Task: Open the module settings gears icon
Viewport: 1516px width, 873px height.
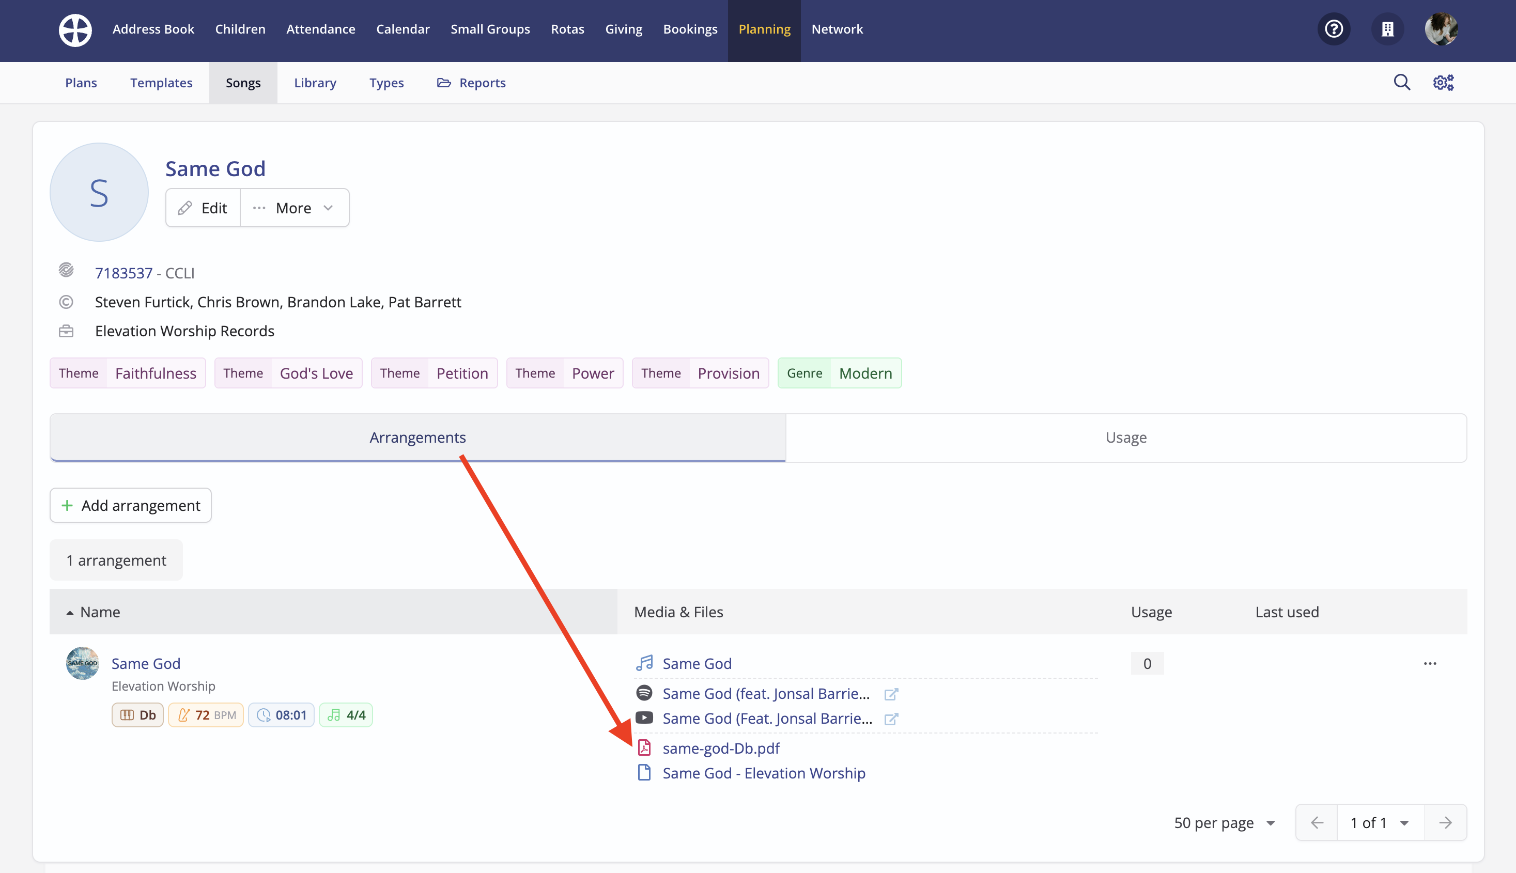Action: click(x=1444, y=82)
